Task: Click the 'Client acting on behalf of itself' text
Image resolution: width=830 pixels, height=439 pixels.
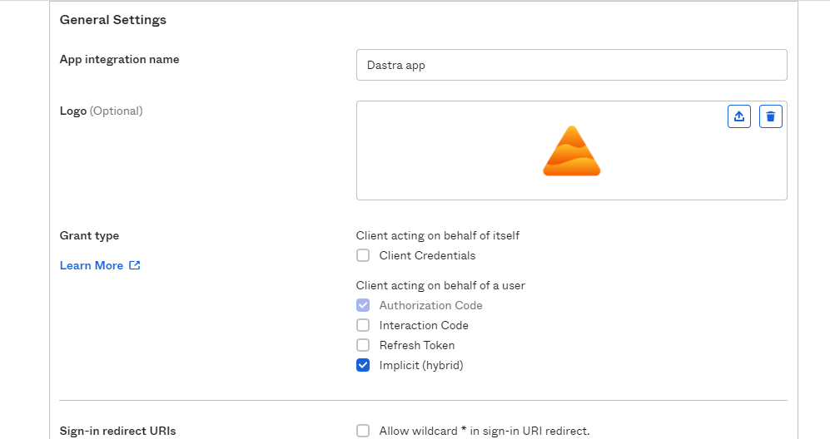Action: (438, 236)
